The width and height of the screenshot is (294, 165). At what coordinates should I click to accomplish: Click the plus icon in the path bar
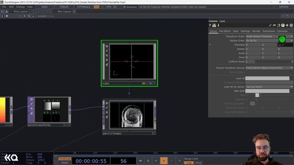pyautogui.click(x=20, y=16)
